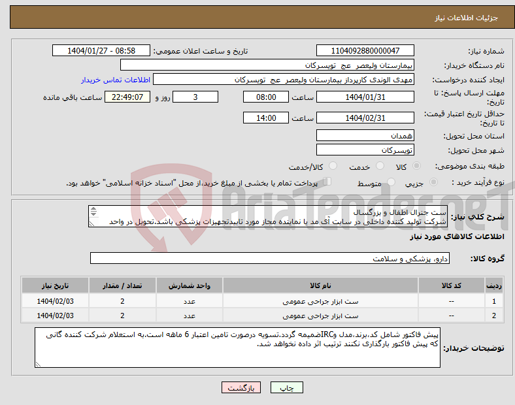Click scroll down arrow in شرح کلی نیاز box

(x=93, y=214)
